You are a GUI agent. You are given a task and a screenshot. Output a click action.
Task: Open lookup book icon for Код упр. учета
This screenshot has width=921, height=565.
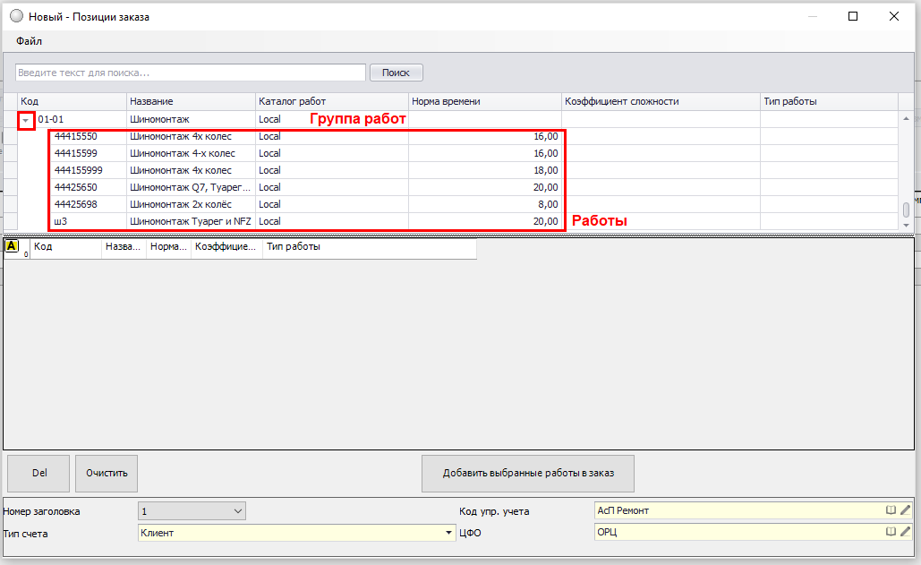click(891, 509)
